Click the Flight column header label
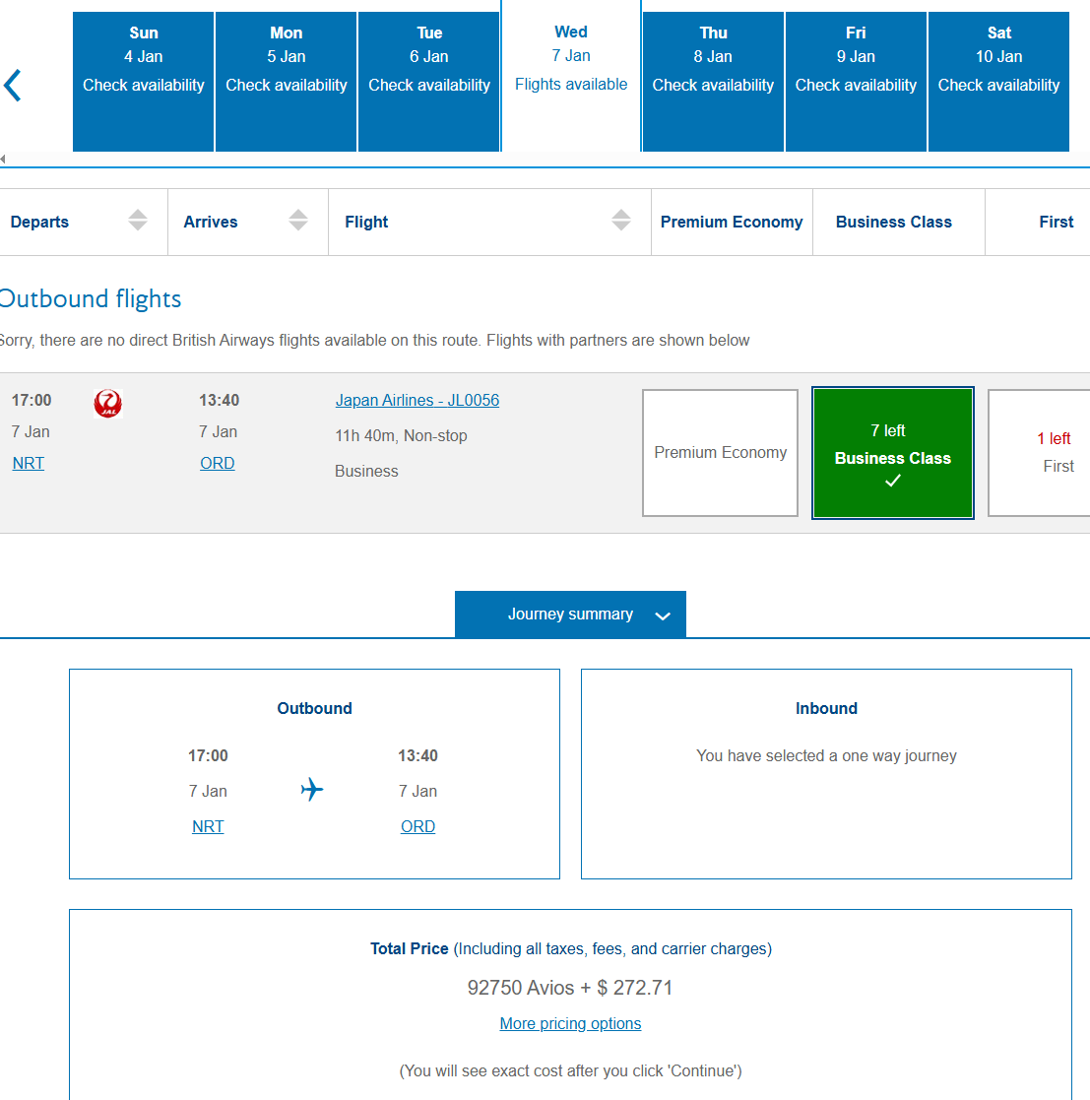 [x=366, y=222]
